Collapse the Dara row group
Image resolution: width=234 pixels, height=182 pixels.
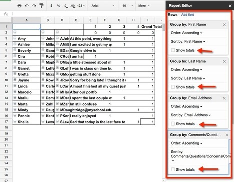(15, 62)
